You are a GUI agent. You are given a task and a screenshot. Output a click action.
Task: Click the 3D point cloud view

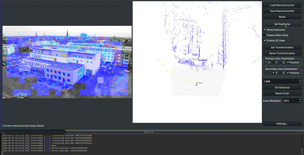(197, 62)
